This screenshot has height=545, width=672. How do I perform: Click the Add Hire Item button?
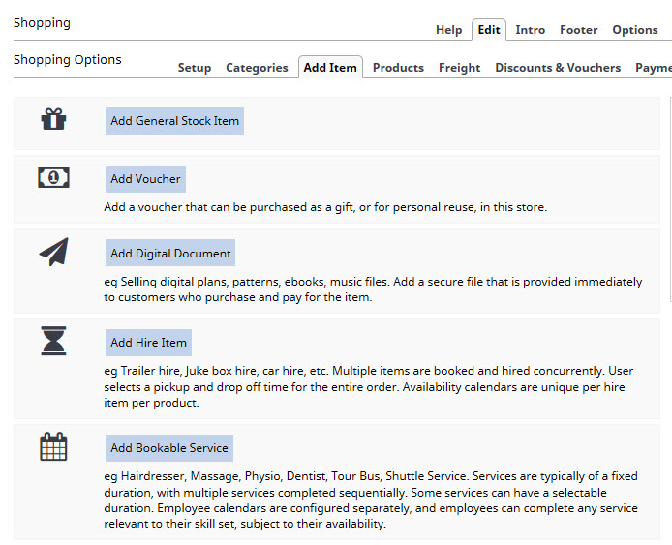coord(148,343)
